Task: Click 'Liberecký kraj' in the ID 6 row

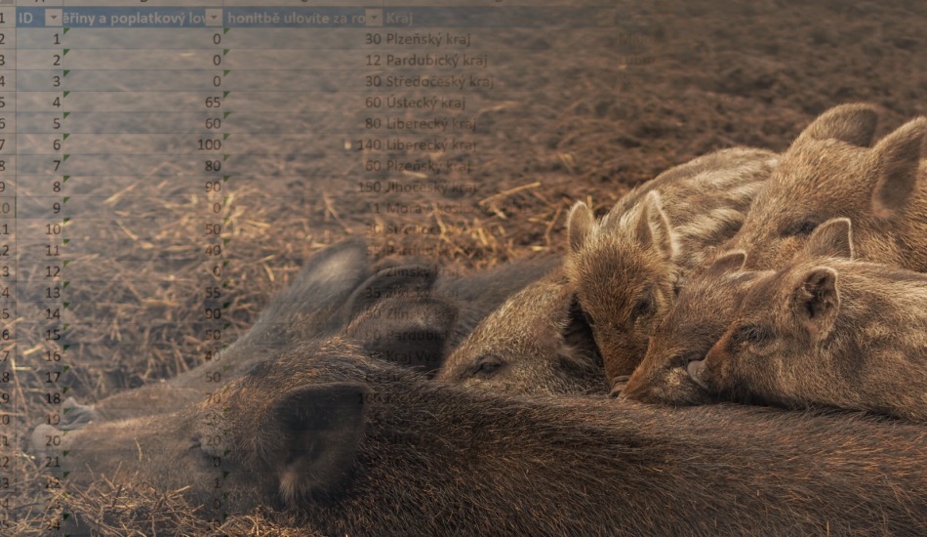Action: (x=431, y=145)
